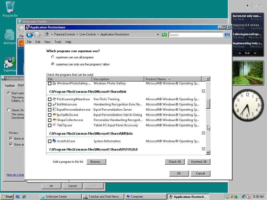The width and height of the screenshot is (267, 200).
Task: Collapse the Microsoft Shared\ink group
Action: pyautogui.click(x=203, y=91)
